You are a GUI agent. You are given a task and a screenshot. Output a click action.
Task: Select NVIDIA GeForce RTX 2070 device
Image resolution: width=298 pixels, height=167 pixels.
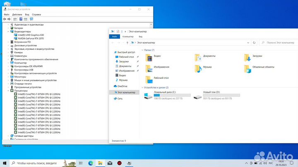(x=30, y=38)
